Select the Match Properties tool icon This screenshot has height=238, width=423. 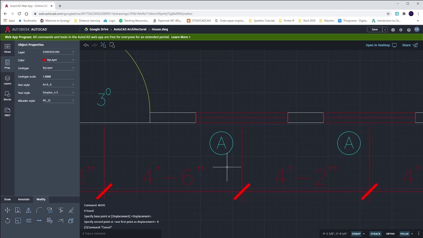point(50,221)
